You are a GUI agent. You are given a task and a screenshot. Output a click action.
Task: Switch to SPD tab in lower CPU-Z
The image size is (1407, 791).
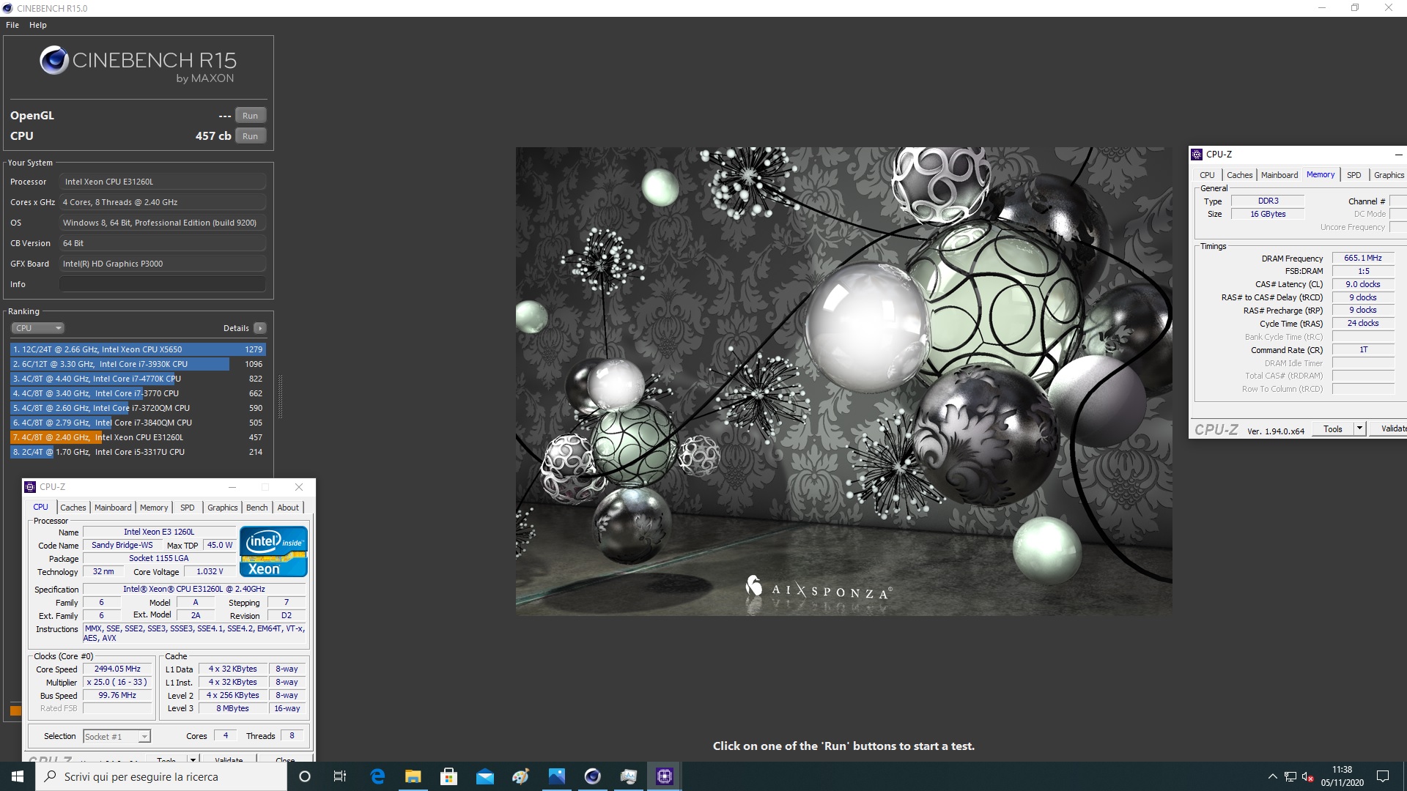pos(188,508)
